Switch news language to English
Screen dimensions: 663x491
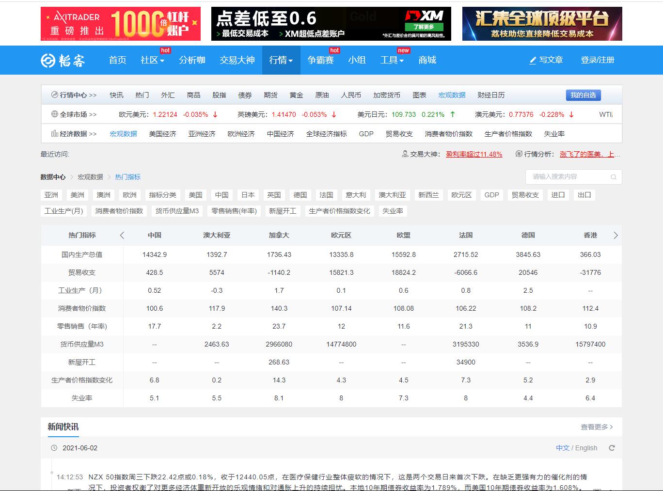tap(586, 448)
